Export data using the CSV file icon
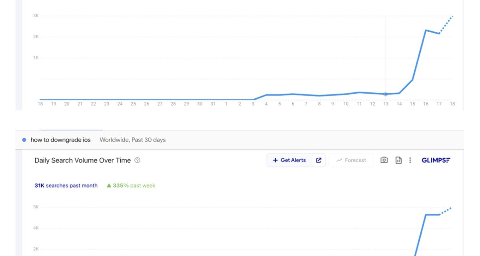Viewport: 480px width, 256px height. click(398, 160)
